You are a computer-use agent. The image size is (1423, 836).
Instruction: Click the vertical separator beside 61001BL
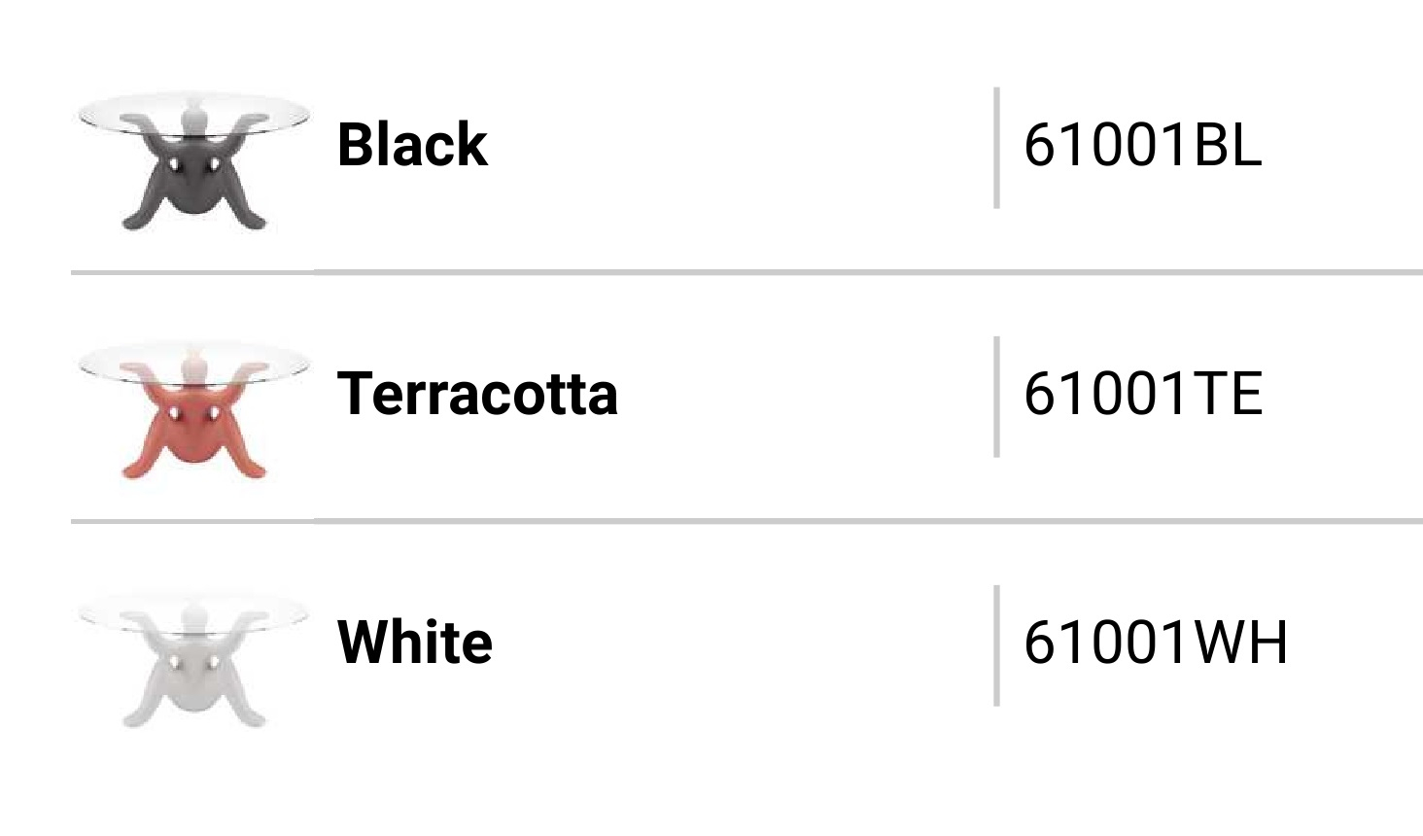(x=996, y=148)
